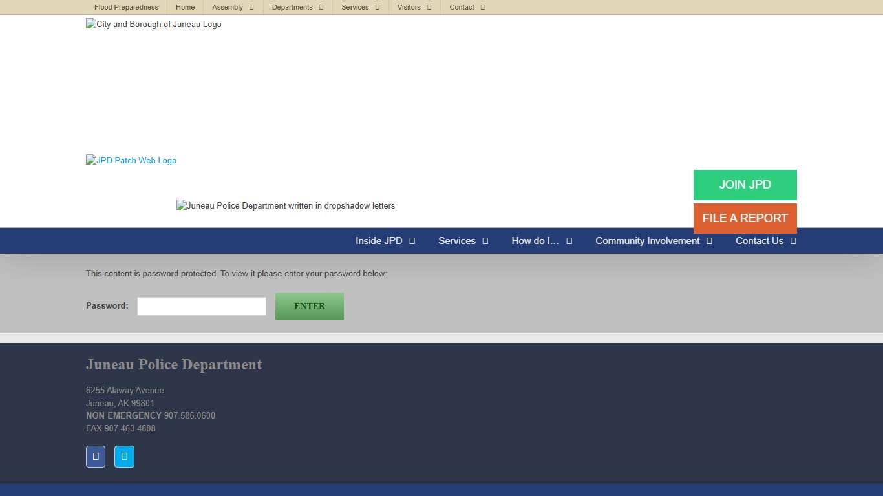Select Services in the blue navigation bar
This screenshot has height=496, width=883.
click(x=463, y=241)
